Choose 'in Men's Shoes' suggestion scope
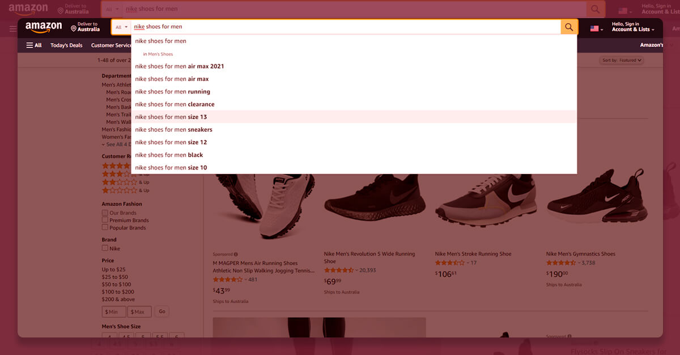The image size is (680, 355). (158, 54)
